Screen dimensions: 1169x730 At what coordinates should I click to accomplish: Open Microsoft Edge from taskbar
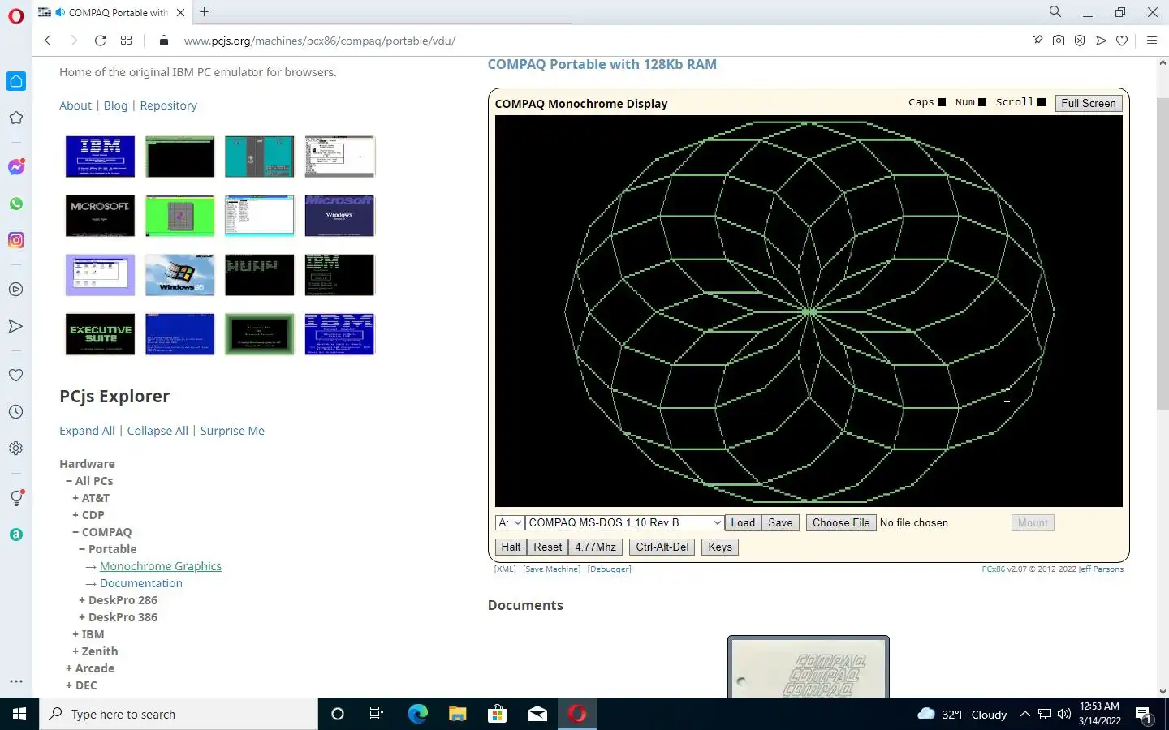[417, 714]
